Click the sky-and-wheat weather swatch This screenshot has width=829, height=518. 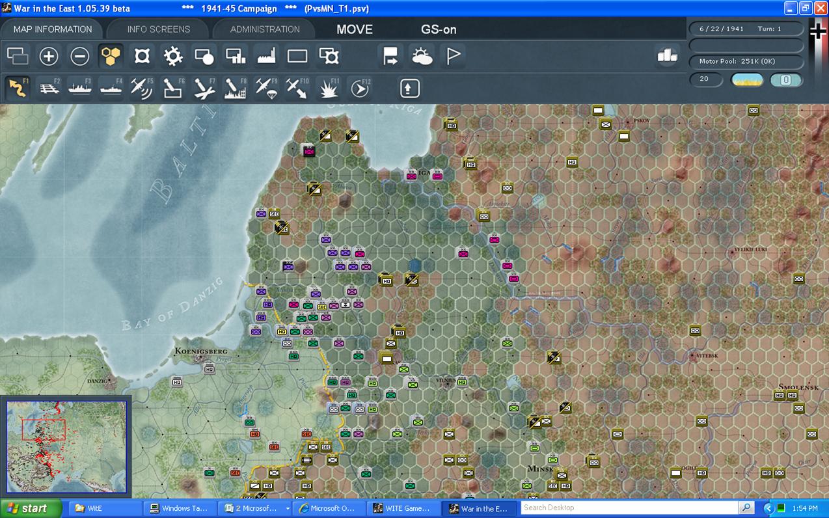(747, 80)
